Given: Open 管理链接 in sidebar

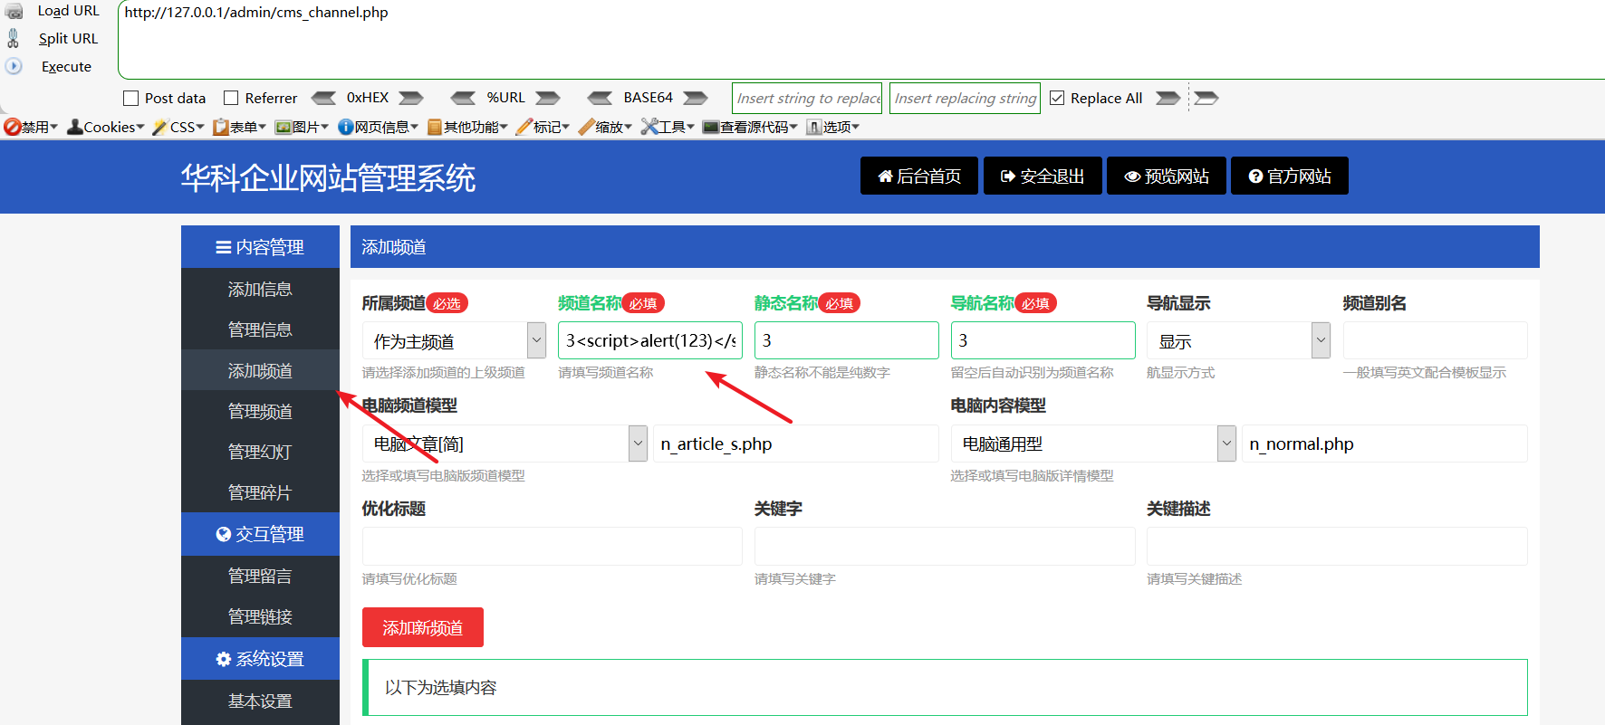Looking at the screenshot, I should (260, 616).
